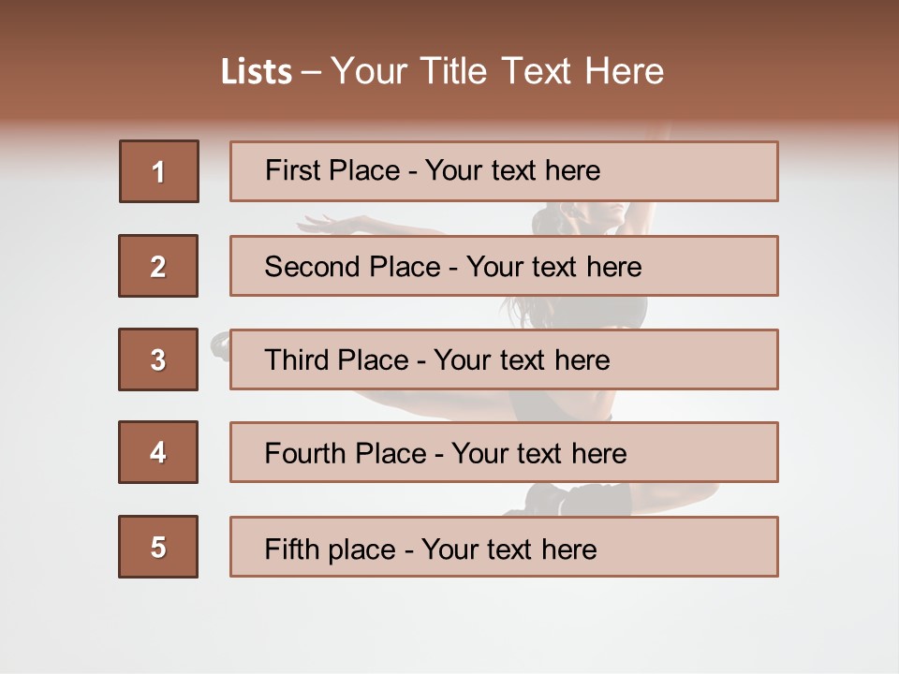Screen dimensions: 899x674
Task: Click the bold word 'Lists' in title
Action: [x=257, y=72]
